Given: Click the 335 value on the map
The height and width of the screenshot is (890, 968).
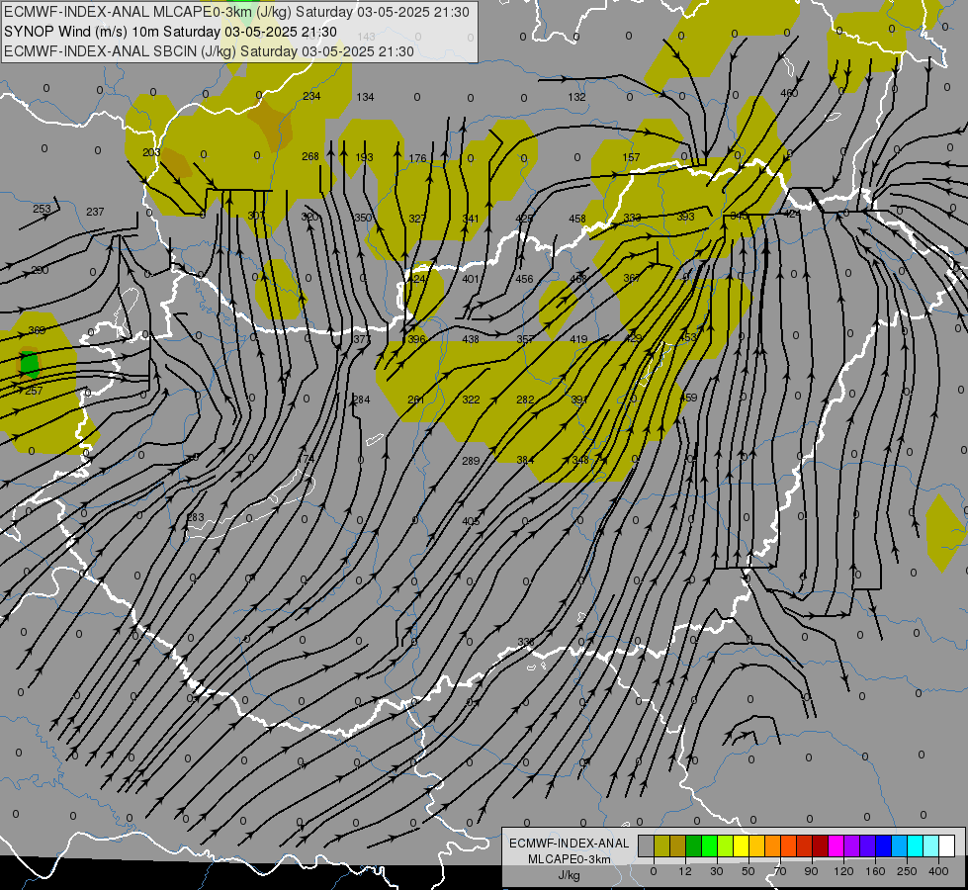Looking at the screenshot, I should click(525, 643).
